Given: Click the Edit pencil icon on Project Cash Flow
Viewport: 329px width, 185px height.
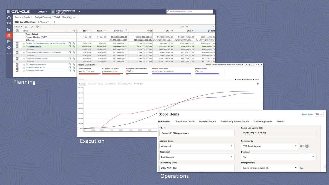Looking at the screenshot, I should pyautogui.click(x=246, y=64).
